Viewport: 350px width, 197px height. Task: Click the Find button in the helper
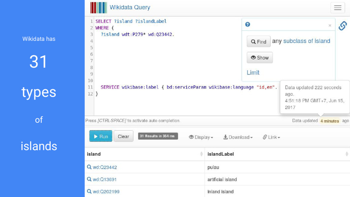[258, 41]
